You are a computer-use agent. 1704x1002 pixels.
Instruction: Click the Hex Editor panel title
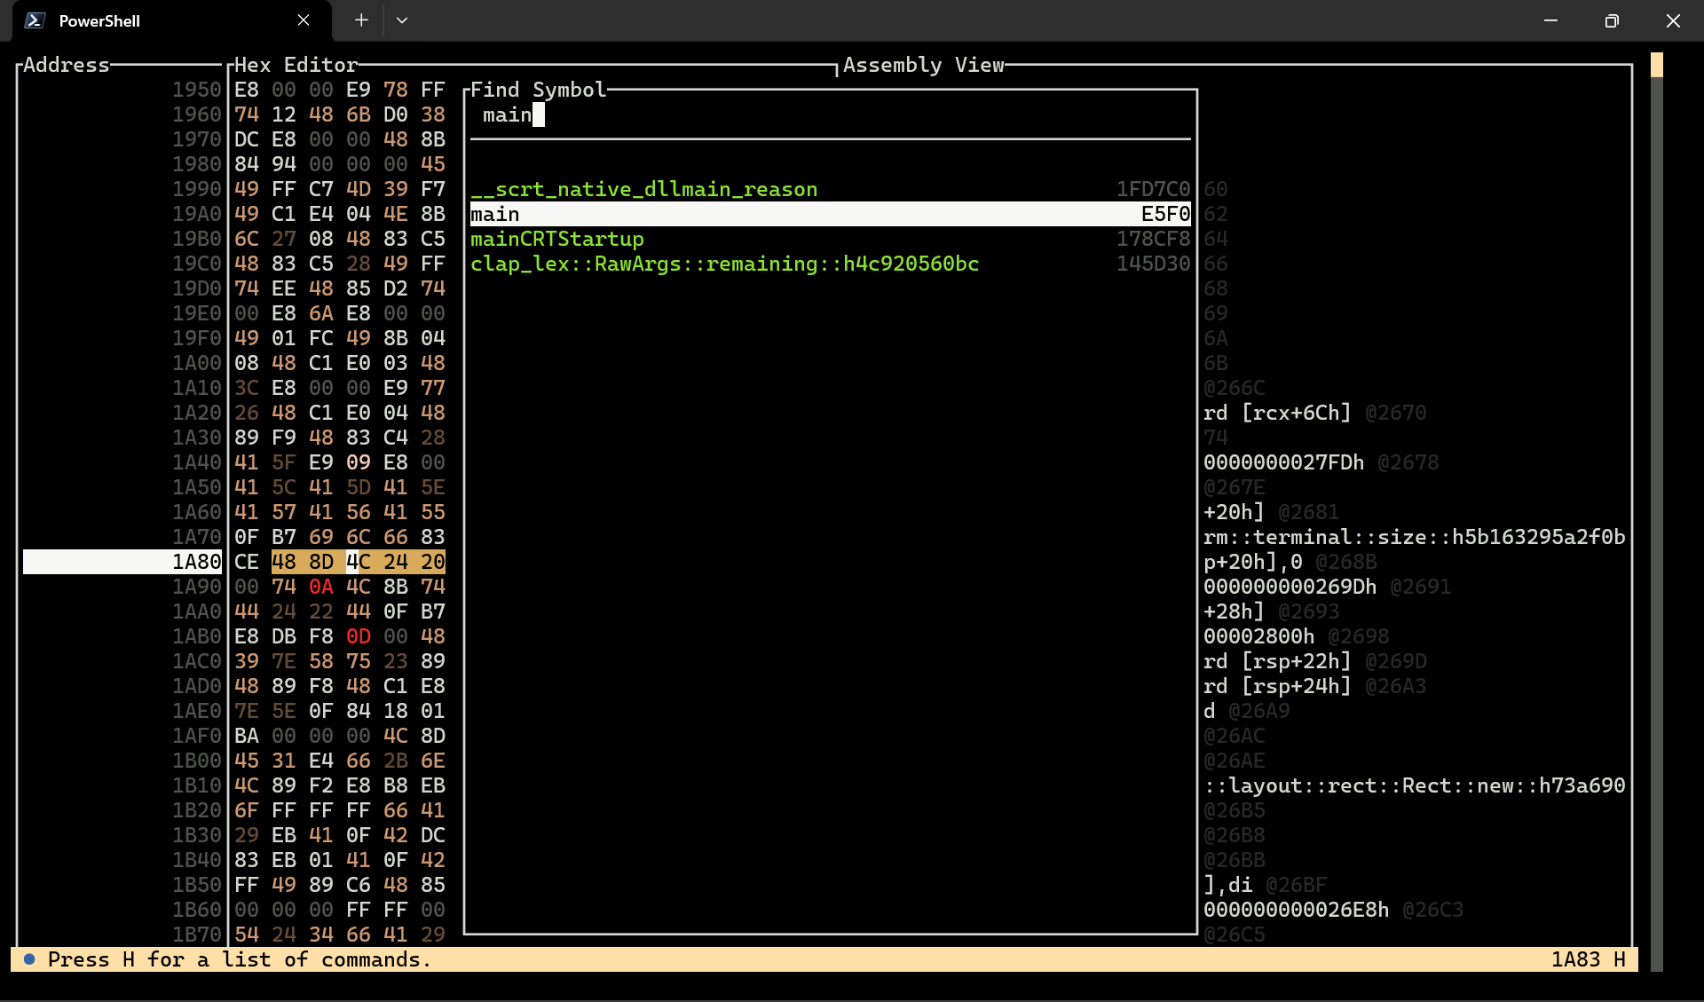pos(296,65)
